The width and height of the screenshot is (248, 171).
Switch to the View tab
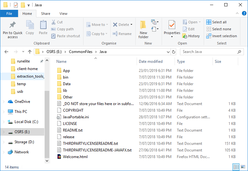coord(63,14)
